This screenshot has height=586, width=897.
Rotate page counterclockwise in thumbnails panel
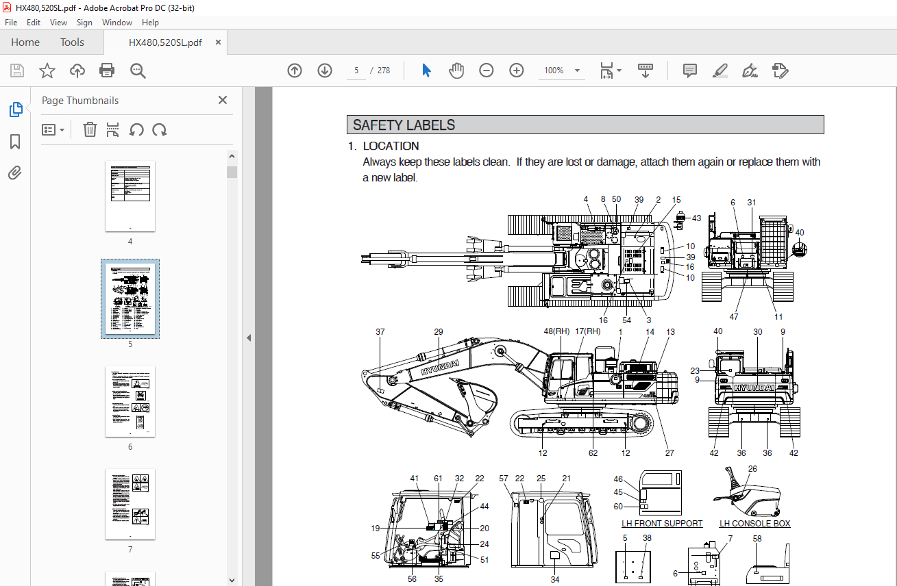click(136, 129)
